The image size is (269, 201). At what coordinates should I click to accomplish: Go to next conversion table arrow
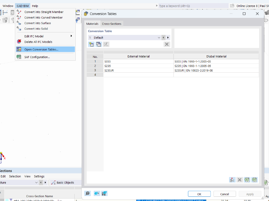tap(168, 38)
